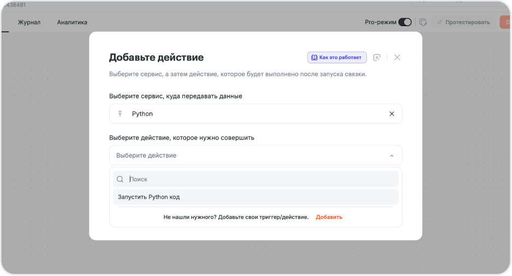The image size is (512, 276).
Task: Click the book icon in Как это работает
Action: pos(314,57)
